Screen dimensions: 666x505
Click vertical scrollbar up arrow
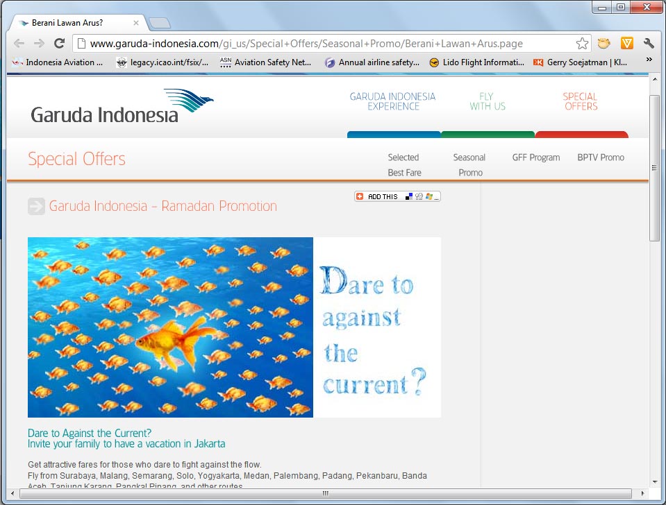654,79
